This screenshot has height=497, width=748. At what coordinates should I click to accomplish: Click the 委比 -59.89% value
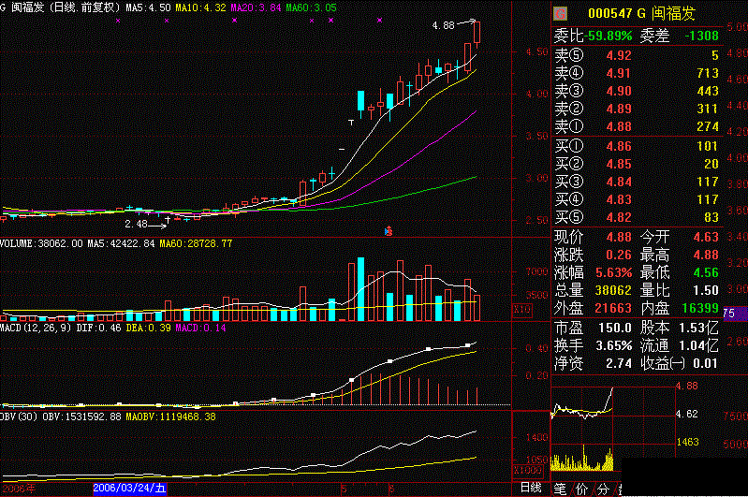tap(608, 36)
